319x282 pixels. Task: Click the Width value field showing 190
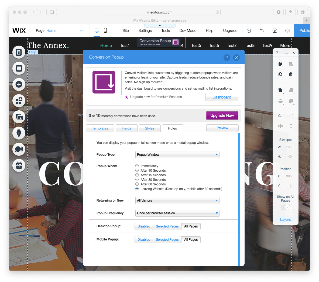289,147
